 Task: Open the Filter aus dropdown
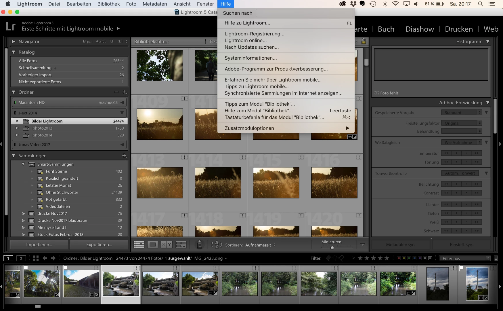click(x=464, y=258)
